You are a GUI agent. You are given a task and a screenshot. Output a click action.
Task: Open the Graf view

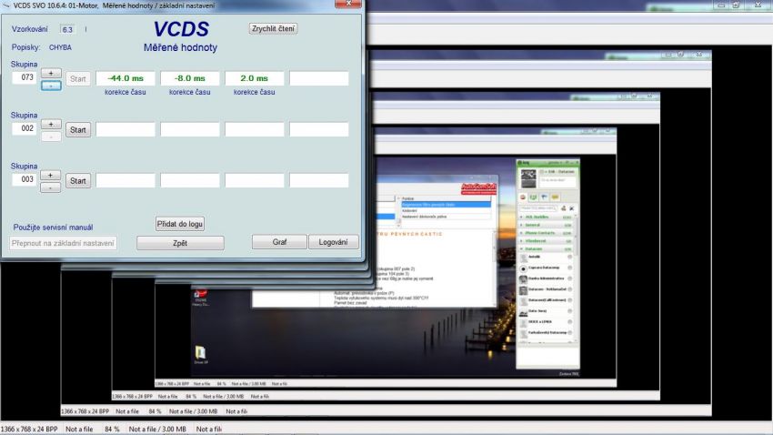coord(279,242)
